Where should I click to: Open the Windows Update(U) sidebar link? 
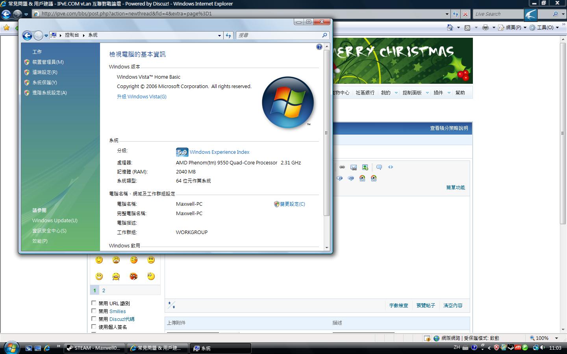pyautogui.click(x=55, y=221)
